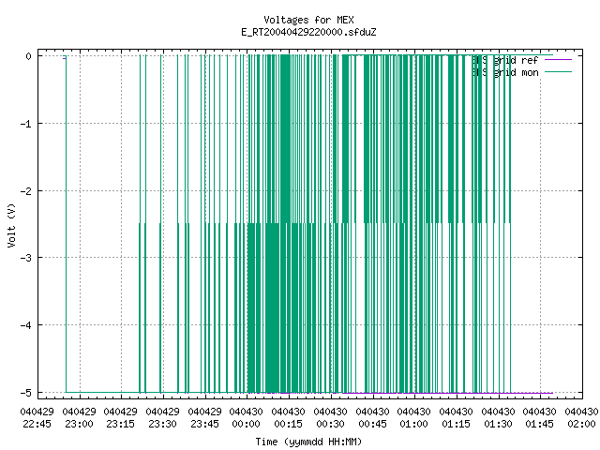Image resolution: width=600 pixels, height=450 pixels.
Task: Pick the purple 'grid ref' legend line sample
Action: point(558,60)
